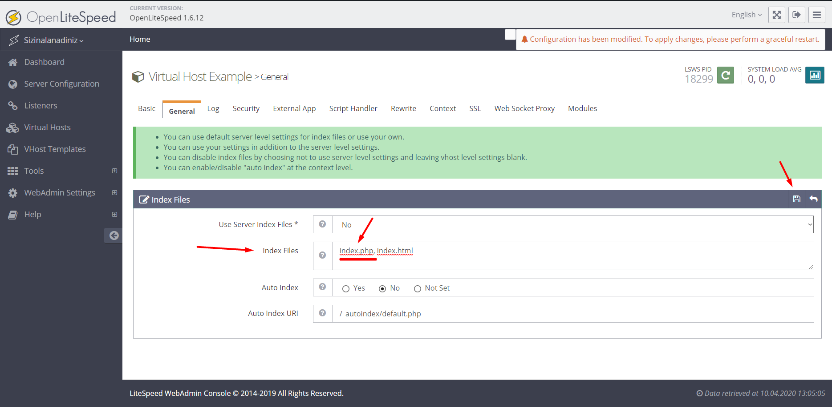
Task: Click the notification bell icon
Action: 524,39
